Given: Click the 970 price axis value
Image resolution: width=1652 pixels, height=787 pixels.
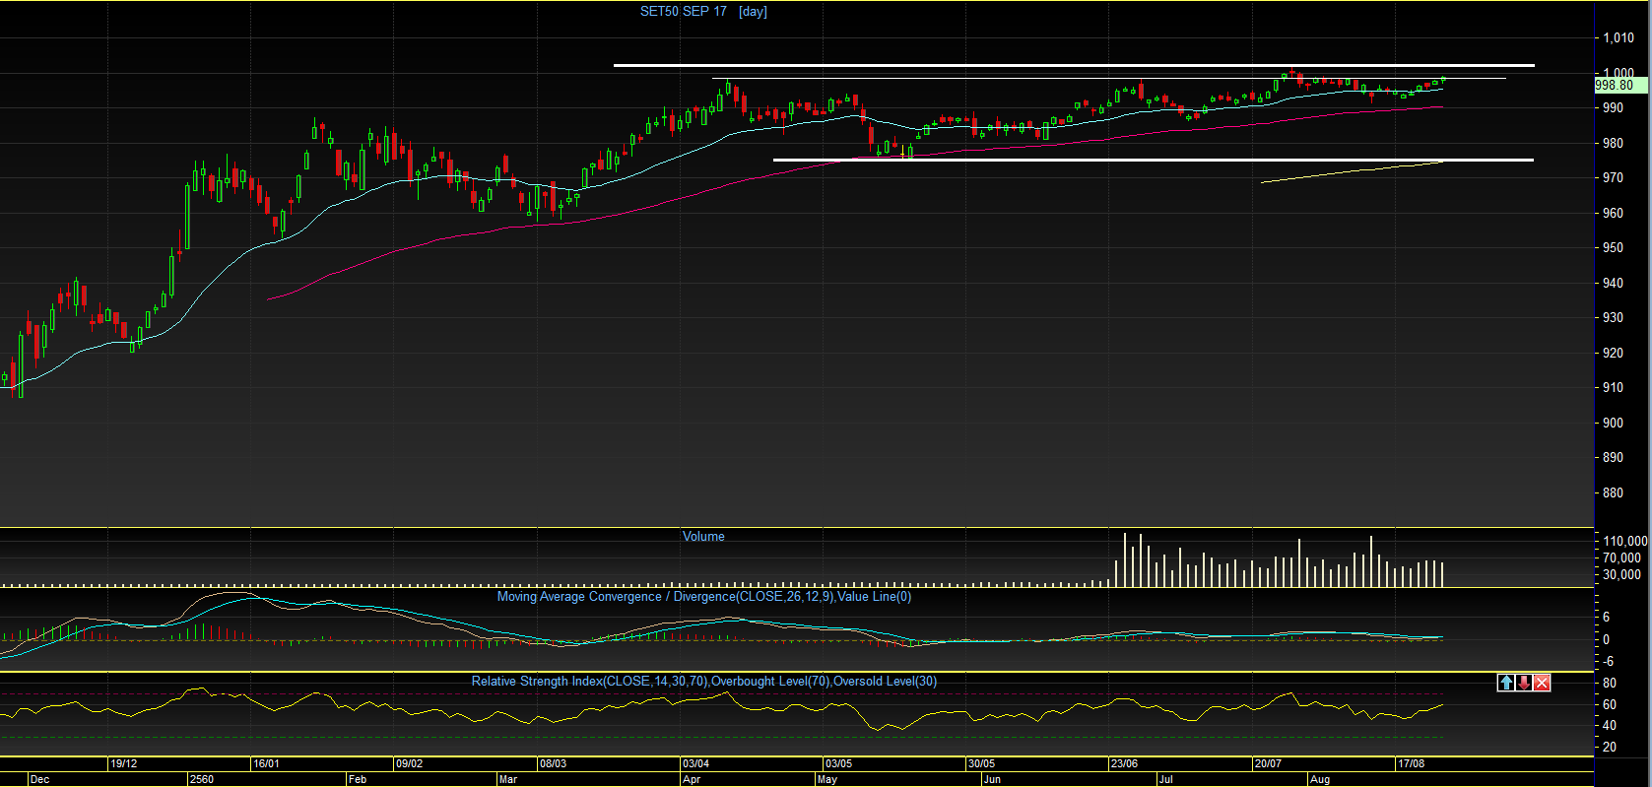Looking at the screenshot, I should 1613,178.
